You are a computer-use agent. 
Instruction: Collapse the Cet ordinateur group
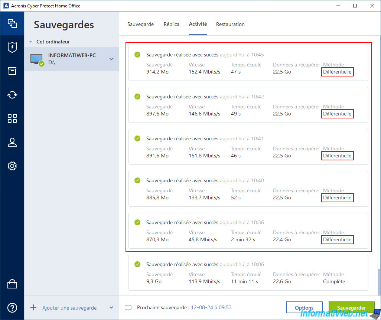tap(30, 42)
